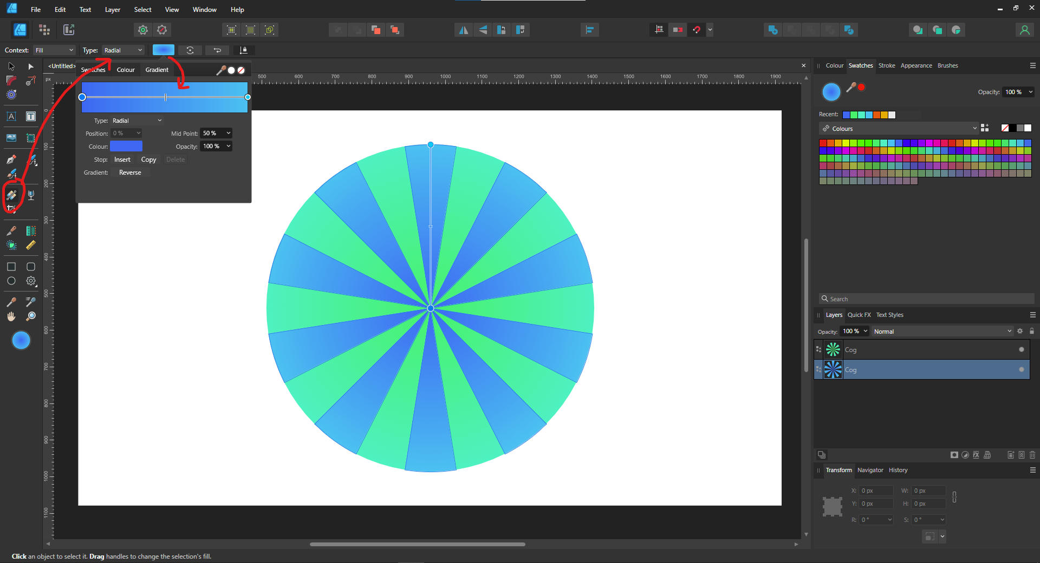Select the Artistic Text tool

[11, 116]
